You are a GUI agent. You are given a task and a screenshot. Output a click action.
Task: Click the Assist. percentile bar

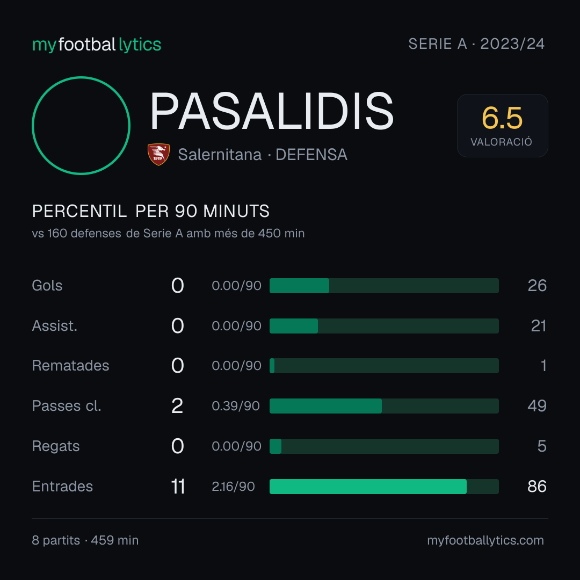pyautogui.click(x=384, y=326)
